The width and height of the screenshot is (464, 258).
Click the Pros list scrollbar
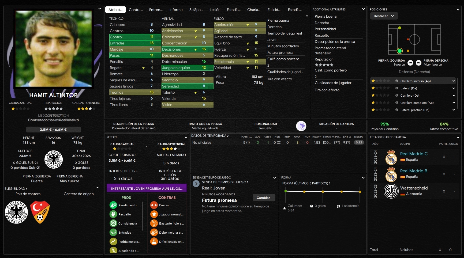(x=142, y=216)
